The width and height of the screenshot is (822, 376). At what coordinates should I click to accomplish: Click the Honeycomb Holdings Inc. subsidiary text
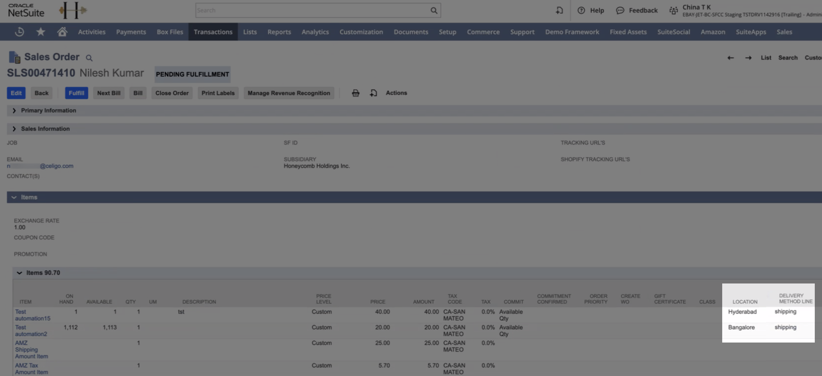click(x=317, y=166)
